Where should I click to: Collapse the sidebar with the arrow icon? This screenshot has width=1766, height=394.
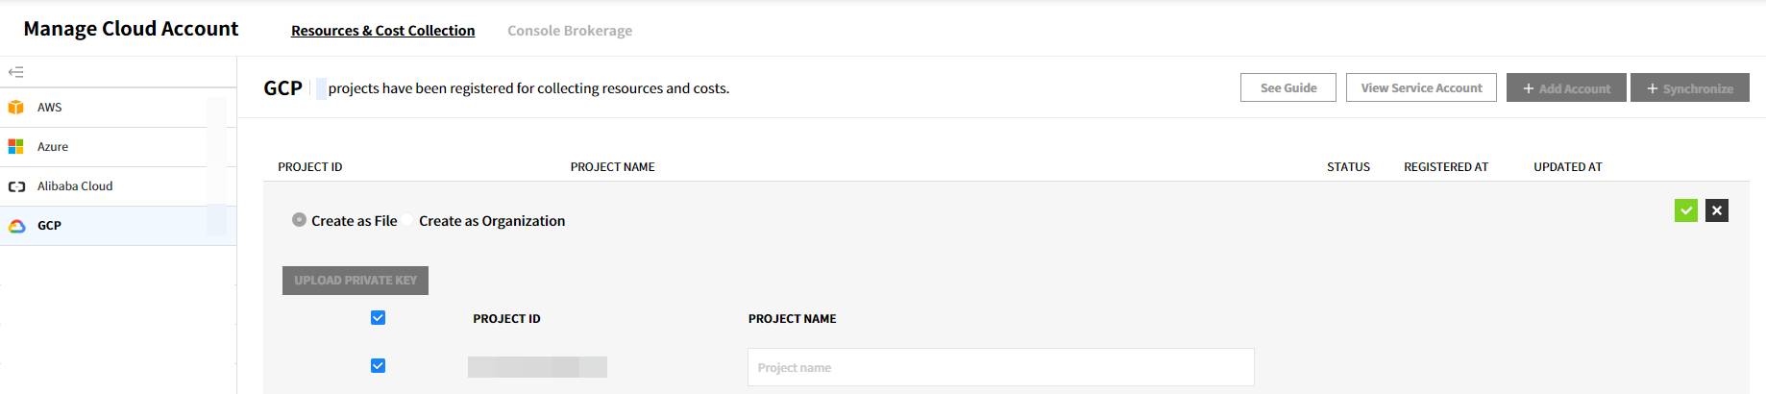point(15,72)
